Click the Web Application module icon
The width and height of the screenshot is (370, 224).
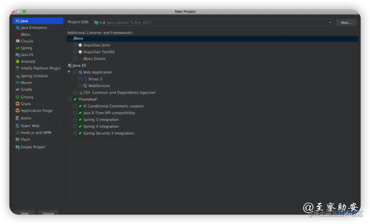coord(80,72)
